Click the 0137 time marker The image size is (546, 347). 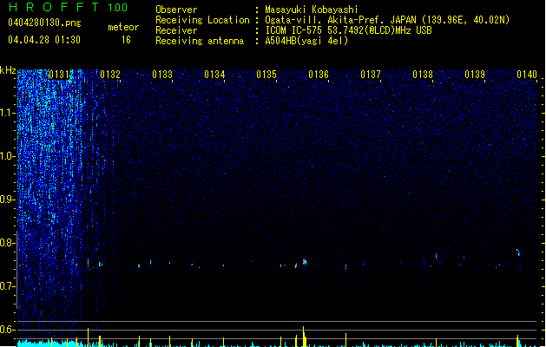pyautogui.click(x=371, y=75)
